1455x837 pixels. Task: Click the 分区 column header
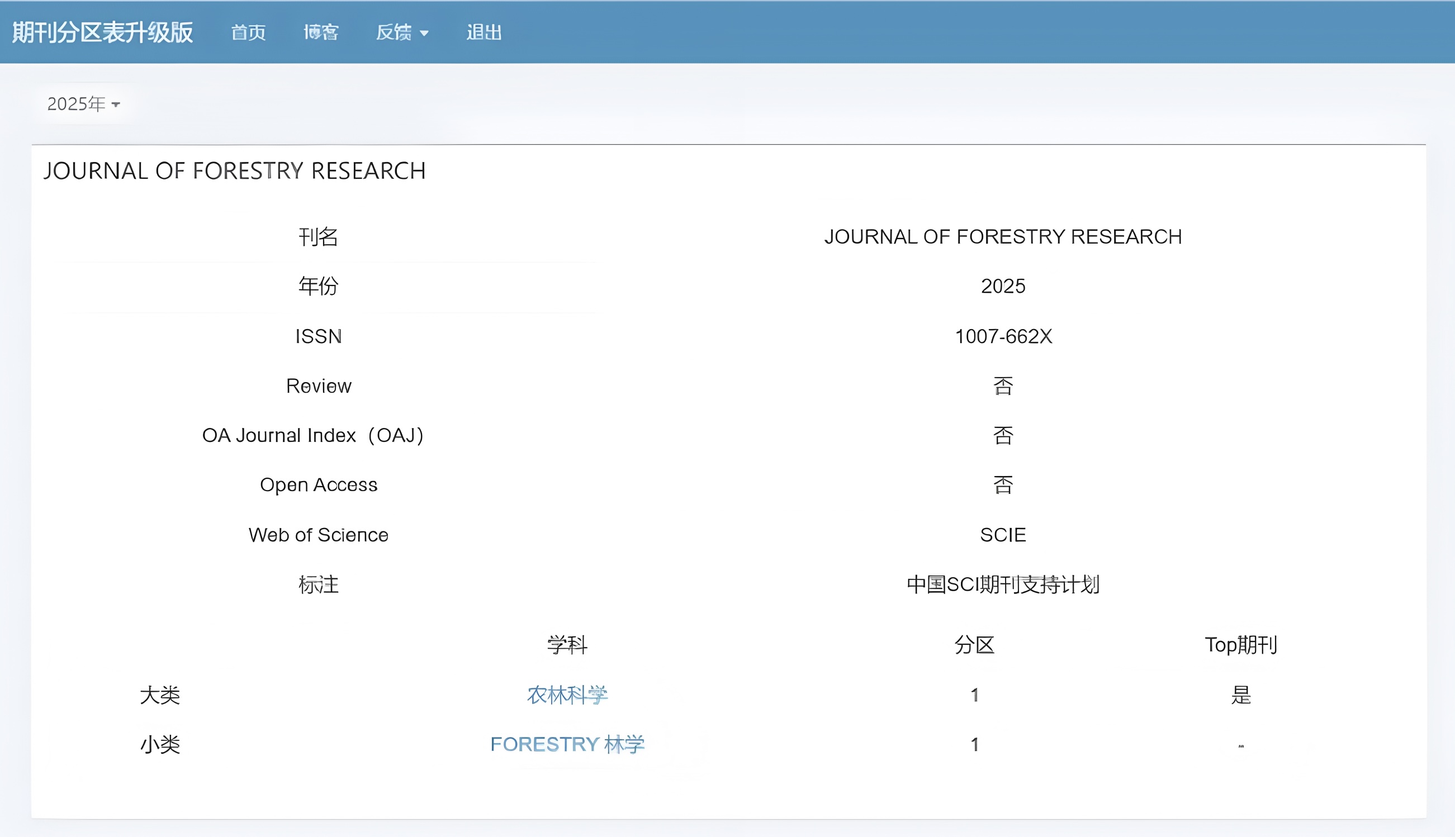974,645
